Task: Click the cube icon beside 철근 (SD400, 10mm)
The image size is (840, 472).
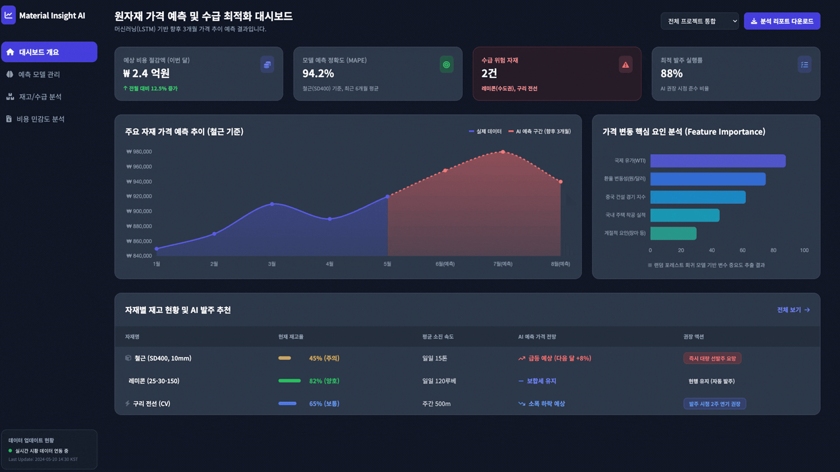Action: pos(128,358)
